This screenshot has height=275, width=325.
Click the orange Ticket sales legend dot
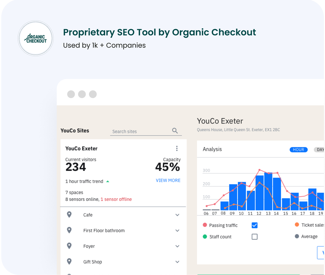pos(297,225)
